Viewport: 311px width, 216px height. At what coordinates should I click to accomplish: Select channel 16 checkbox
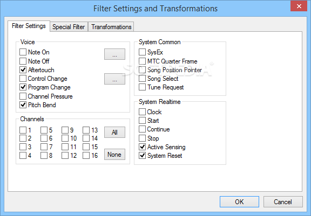point(86,156)
